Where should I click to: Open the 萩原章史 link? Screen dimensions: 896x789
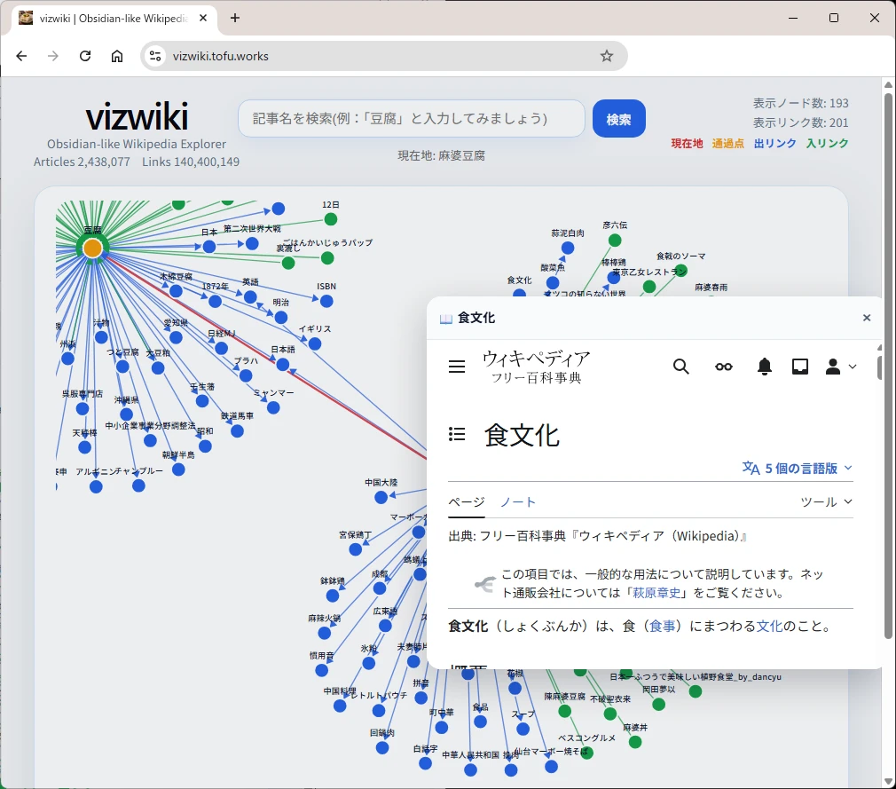coord(656,593)
